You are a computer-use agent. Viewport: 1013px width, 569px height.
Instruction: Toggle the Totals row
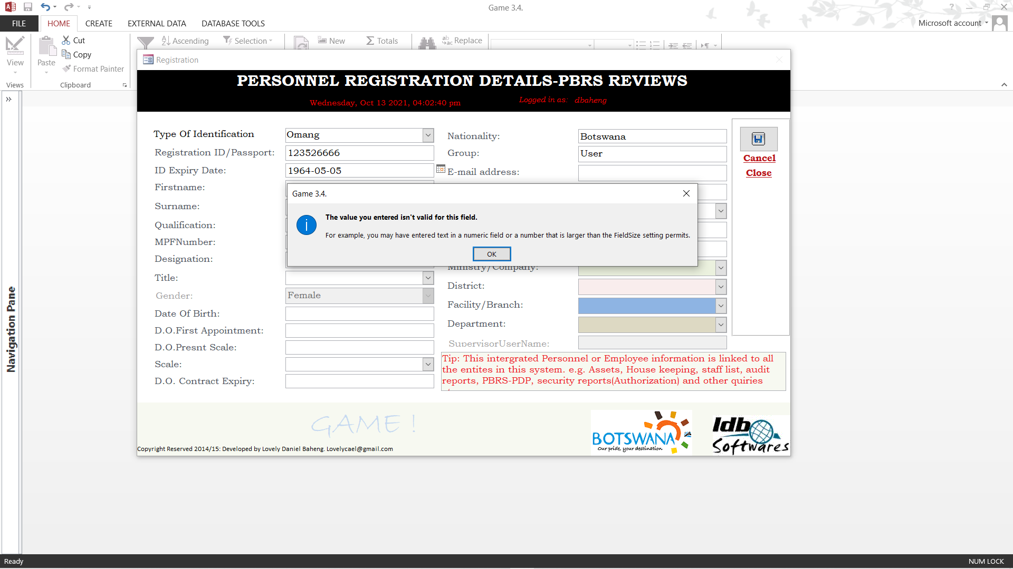point(382,41)
